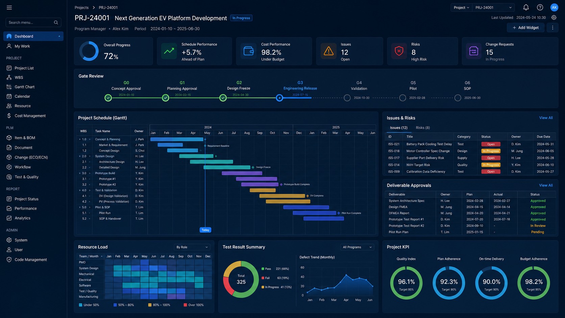The width and height of the screenshot is (565, 318).
Task: Open the hamburger menu icon
Action: pos(9,7)
